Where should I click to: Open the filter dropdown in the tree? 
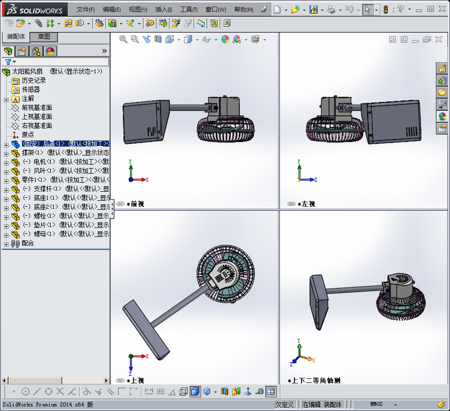pos(15,62)
